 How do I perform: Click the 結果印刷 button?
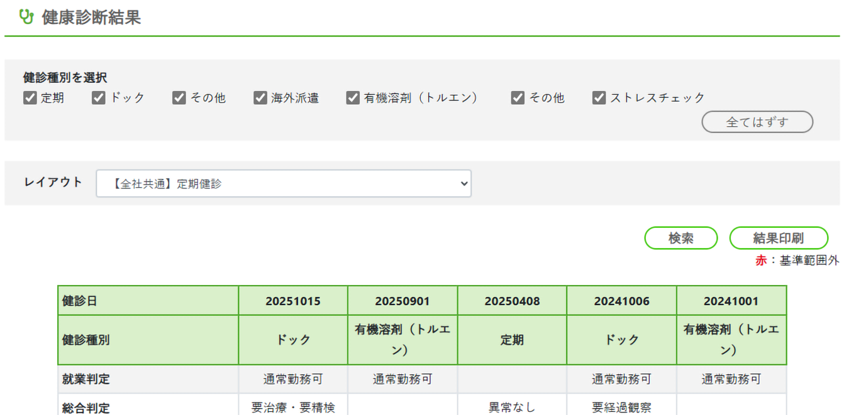778,238
